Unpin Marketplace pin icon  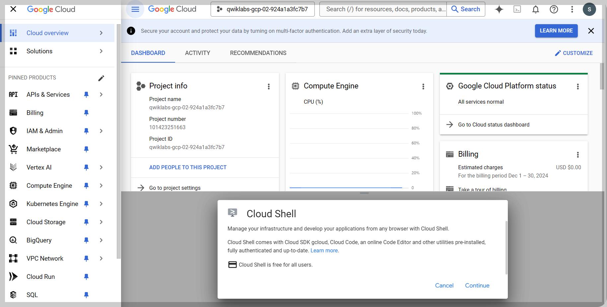86,149
